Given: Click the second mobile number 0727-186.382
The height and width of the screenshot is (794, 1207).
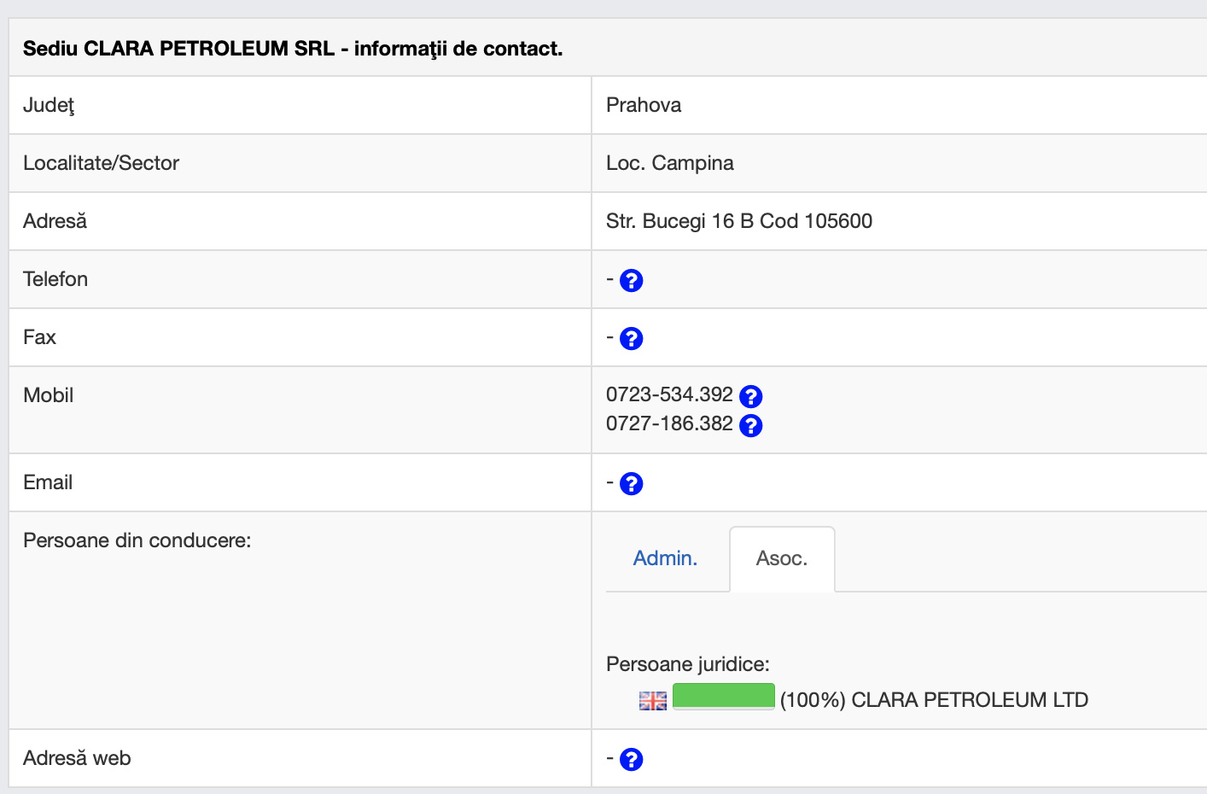Looking at the screenshot, I should [x=669, y=423].
